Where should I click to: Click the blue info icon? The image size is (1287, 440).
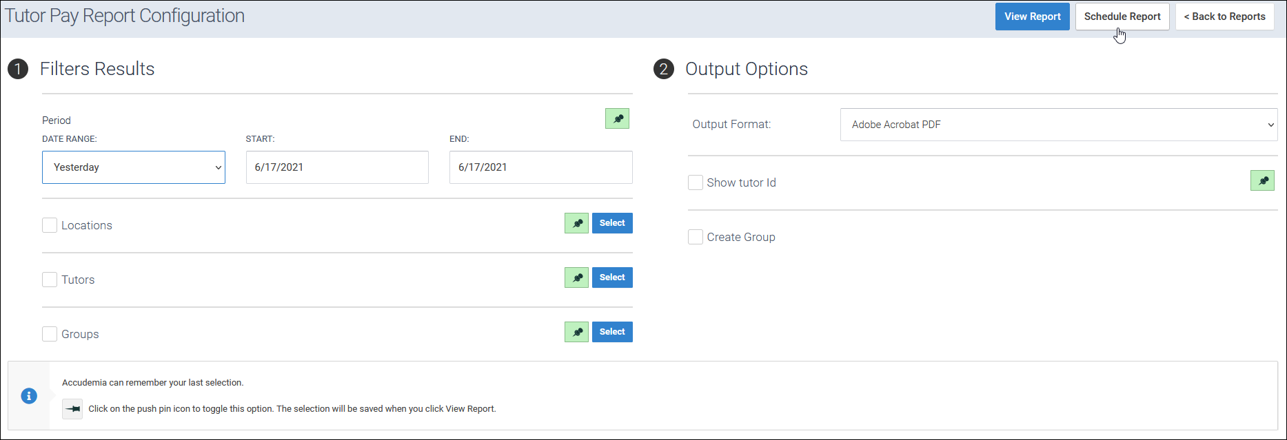pos(29,396)
